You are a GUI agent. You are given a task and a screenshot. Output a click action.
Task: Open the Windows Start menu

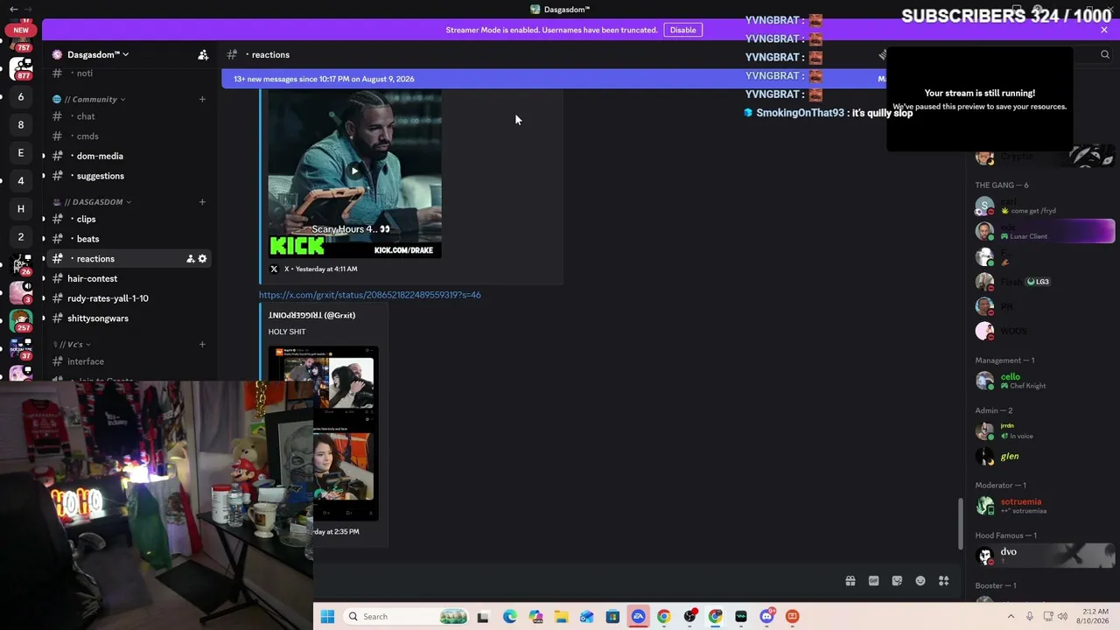[x=327, y=617]
